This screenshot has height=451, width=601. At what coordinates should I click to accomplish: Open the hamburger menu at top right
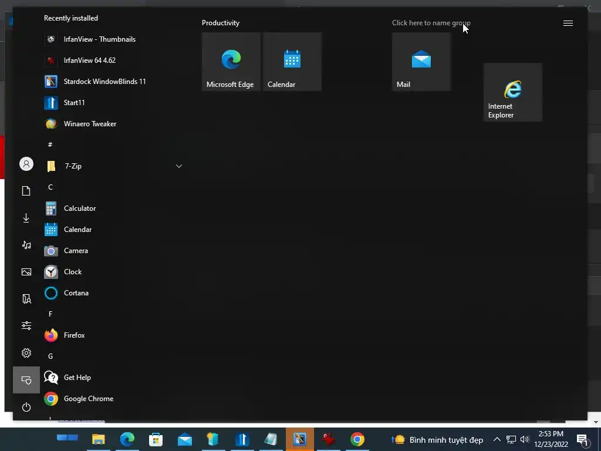click(568, 23)
